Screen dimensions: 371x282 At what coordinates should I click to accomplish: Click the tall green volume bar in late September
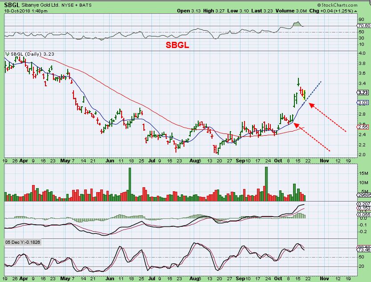[266, 184]
